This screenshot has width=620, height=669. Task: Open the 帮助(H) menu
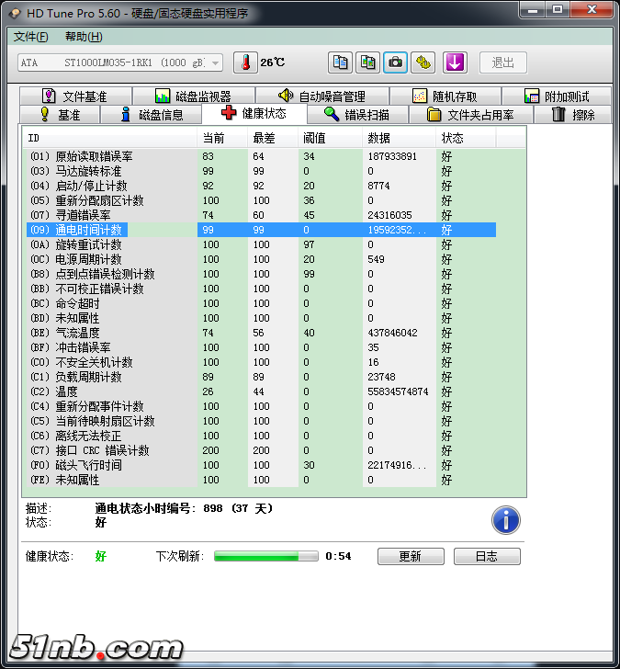tap(84, 37)
